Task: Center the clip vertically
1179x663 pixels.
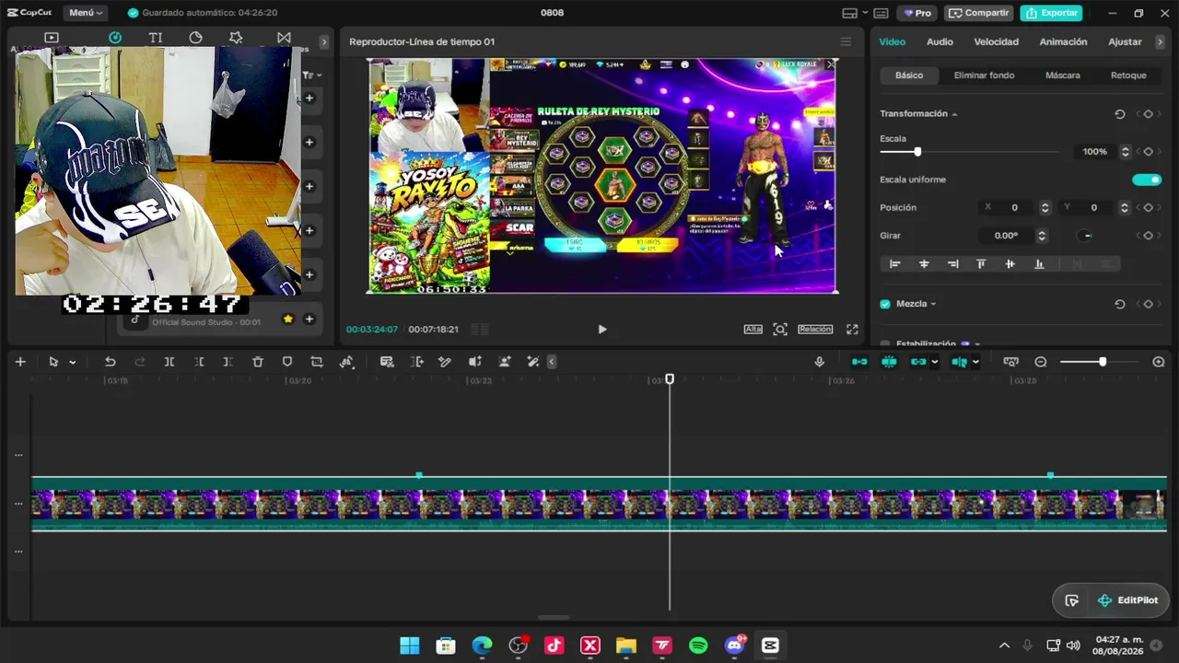Action: (x=1010, y=264)
